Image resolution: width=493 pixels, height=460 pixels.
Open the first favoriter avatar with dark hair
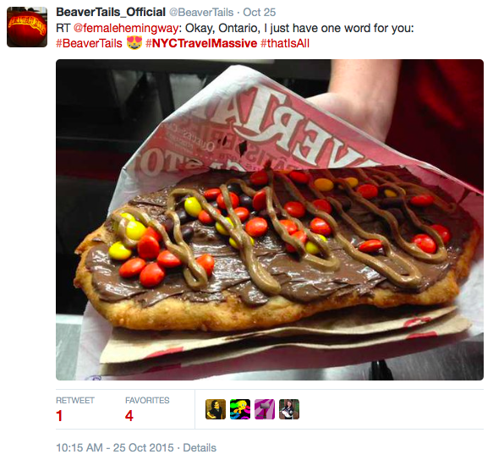216,409
